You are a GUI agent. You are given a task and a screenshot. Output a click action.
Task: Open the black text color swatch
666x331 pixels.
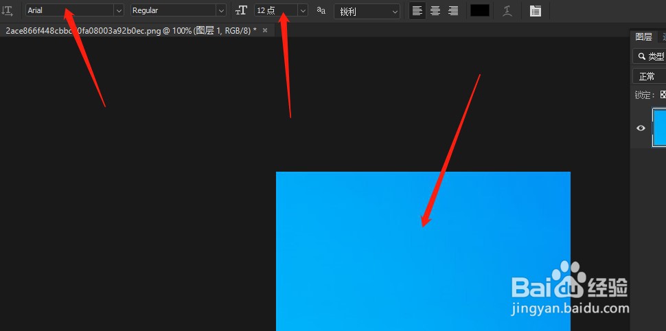point(479,10)
